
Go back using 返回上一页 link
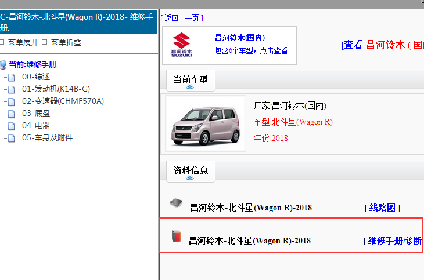click(x=182, y=18)
